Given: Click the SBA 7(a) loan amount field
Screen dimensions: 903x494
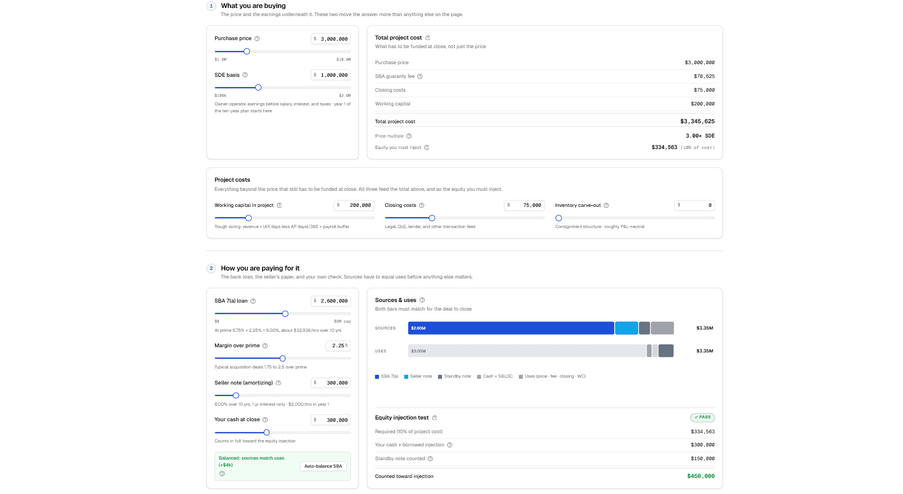Looking at the screenshot, I should point(331,301).
